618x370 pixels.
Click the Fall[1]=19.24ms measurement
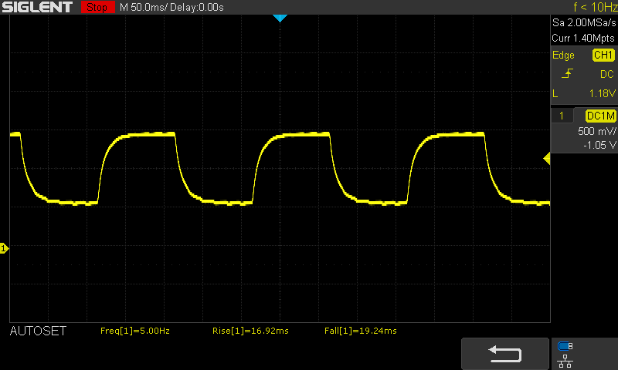click(x=361, y=331)
